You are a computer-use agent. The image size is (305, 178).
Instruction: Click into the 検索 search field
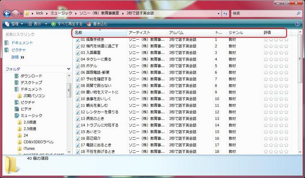coord(264,13)
